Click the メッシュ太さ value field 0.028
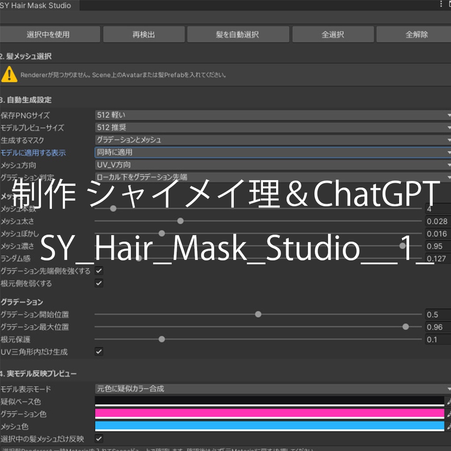Image resolution: width=451 pixels, height=451 pixels. tap(438, 221)
